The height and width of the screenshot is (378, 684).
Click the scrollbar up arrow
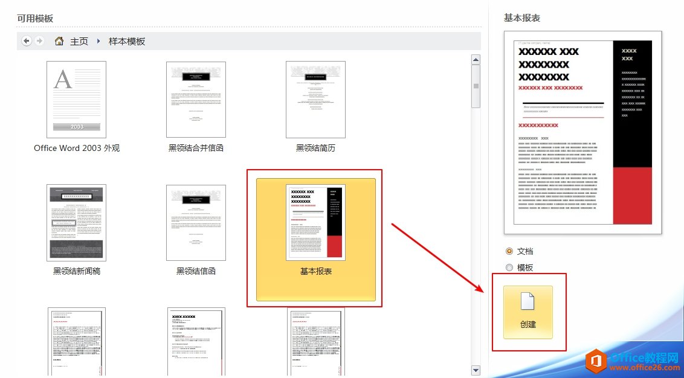pyautogui.click(x=476, y=59)
